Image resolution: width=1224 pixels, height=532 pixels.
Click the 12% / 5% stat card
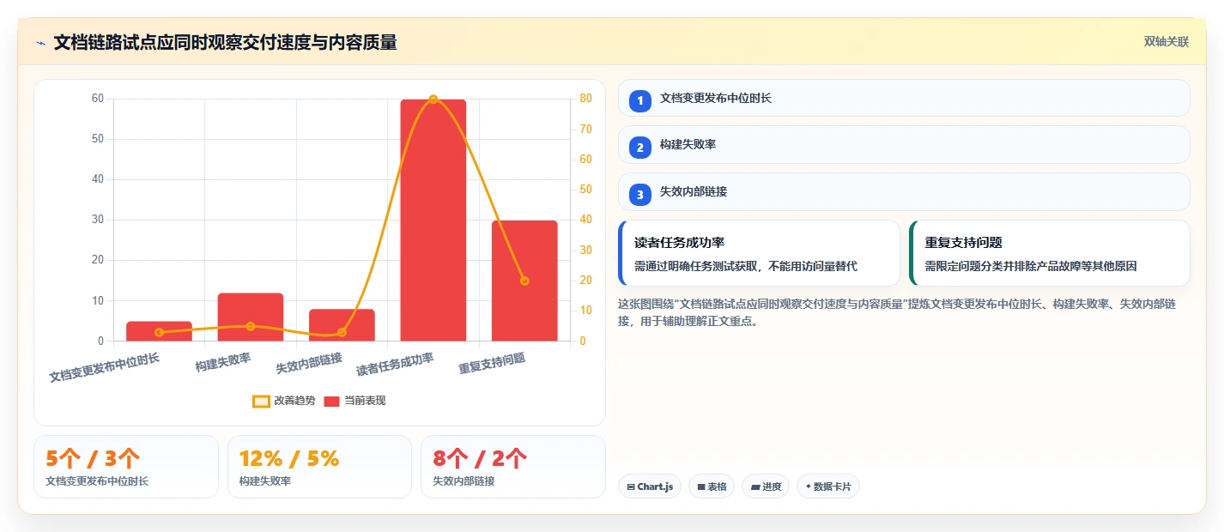pos(319,467)
